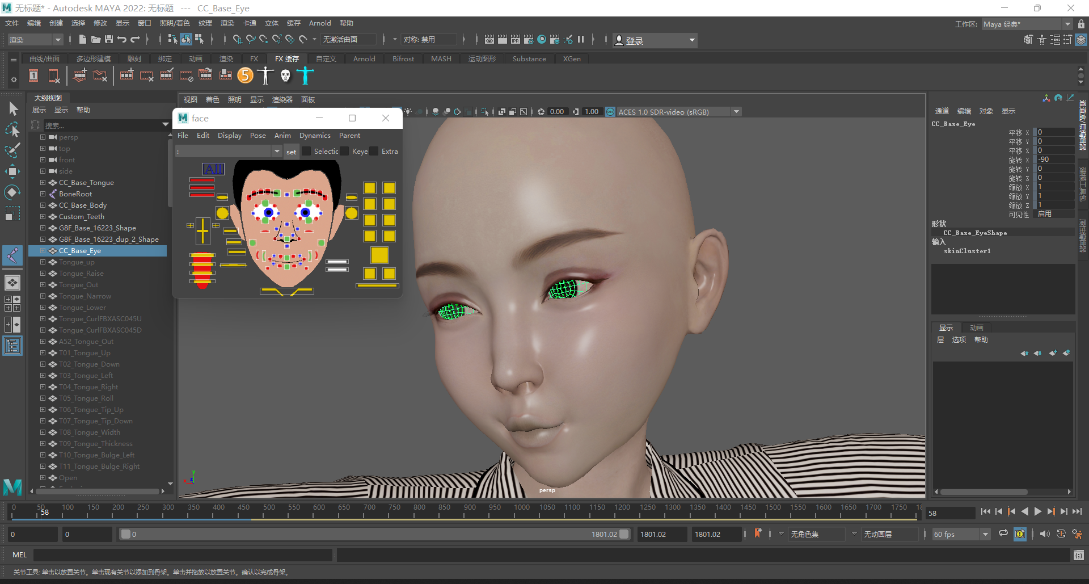Image resolution: width=1089 pixels, height=584 pixels.
Task: Click the set button in the face window
Action: [x=291, y=152]
